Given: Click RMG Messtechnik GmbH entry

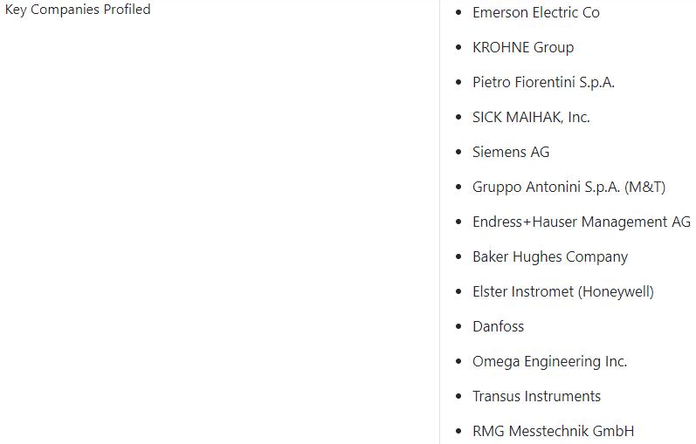Looking at the screenshot, I should coord(553,431).
